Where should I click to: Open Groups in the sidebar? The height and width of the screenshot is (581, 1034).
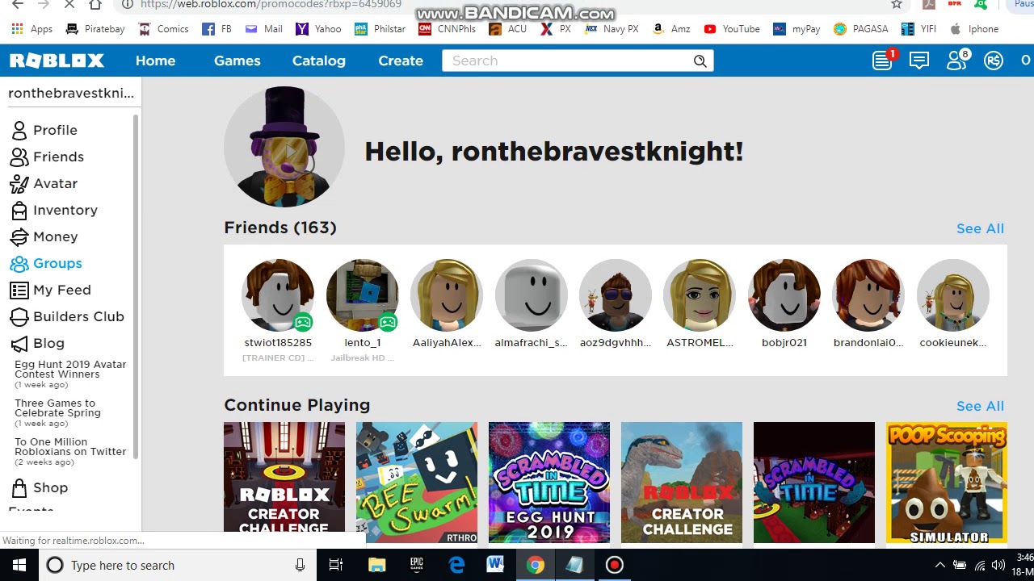[46, 263]
